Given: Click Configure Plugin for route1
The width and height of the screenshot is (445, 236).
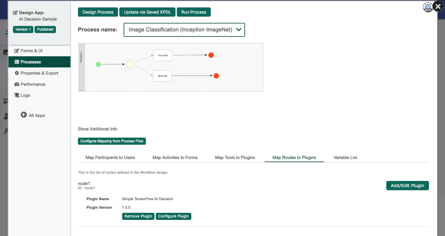Looking at the screenshot, I should coord(173,216).
